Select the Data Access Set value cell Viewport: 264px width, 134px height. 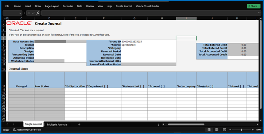[50, 41]
